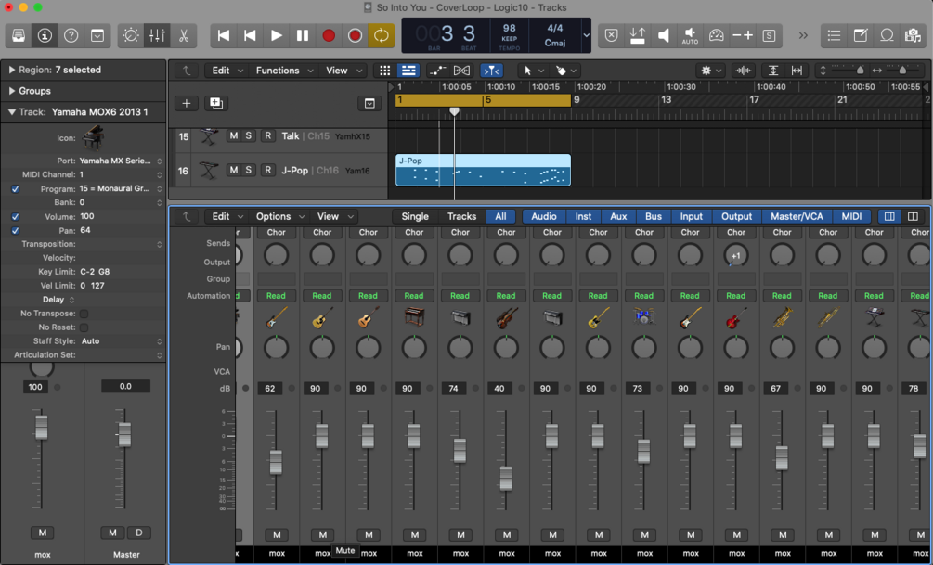Switch mixer to Tracks view
Image resolution: width=933 pixels, height=565 pixels.
pyautogui.click(x=461, y=216)
